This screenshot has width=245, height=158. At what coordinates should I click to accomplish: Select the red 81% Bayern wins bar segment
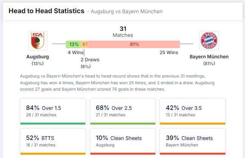(x=134, y=44)
